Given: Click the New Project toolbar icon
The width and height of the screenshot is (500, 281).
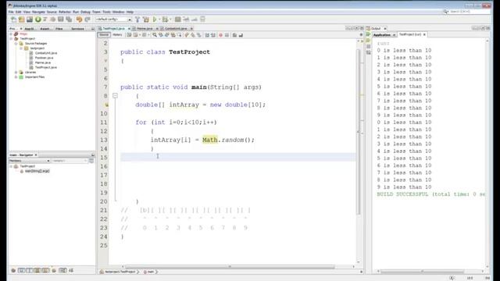Looking at the screenshot, I should click(21, 20).
